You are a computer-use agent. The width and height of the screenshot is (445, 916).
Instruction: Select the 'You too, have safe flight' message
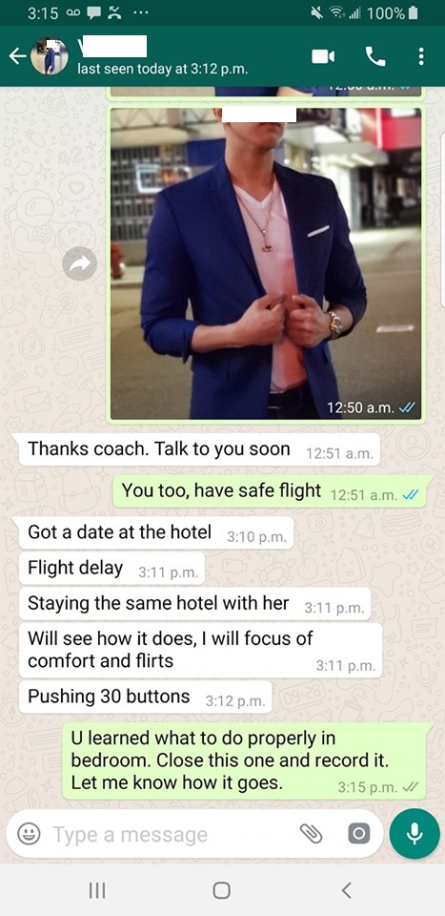[x=270, y=490]
